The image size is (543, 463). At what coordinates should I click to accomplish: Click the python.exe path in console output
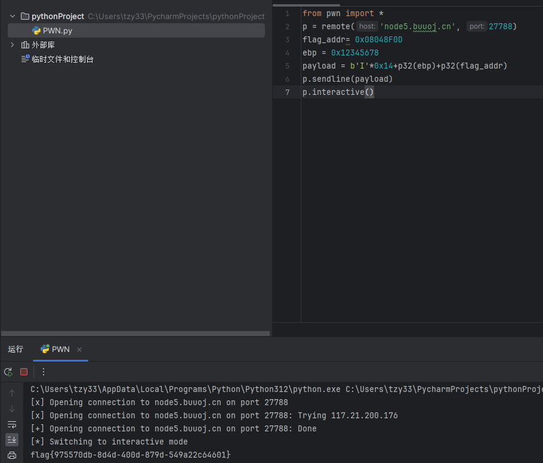(185, 389)
